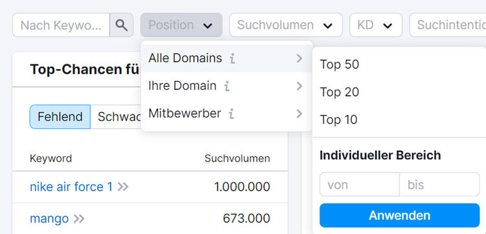Click the info icon beside Mitbewerber

[231, 114]
